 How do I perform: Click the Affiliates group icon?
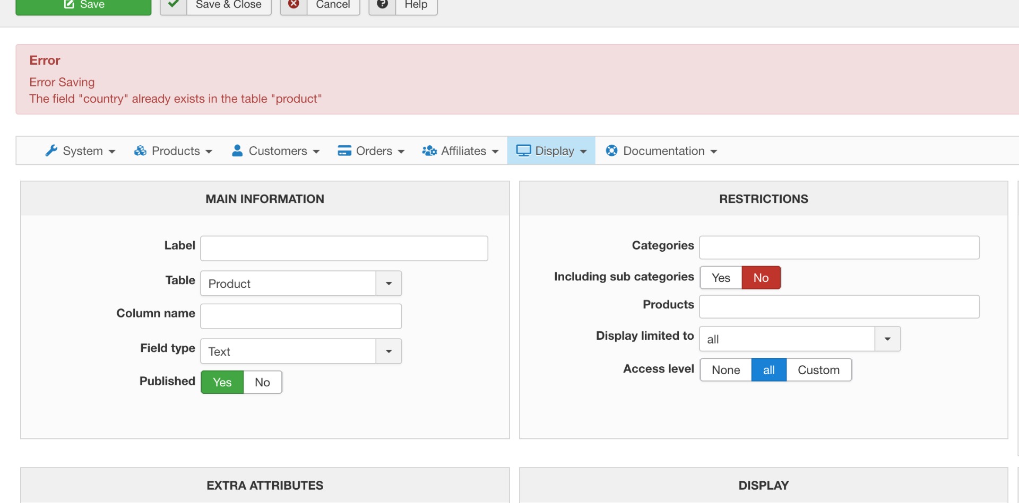429,151
